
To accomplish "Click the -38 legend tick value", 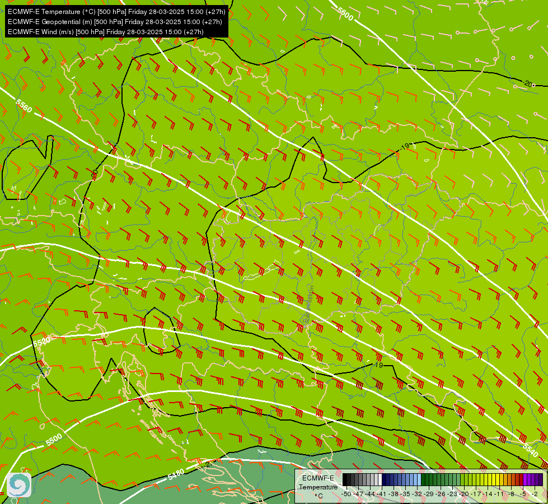I will [x=394, y=494].
